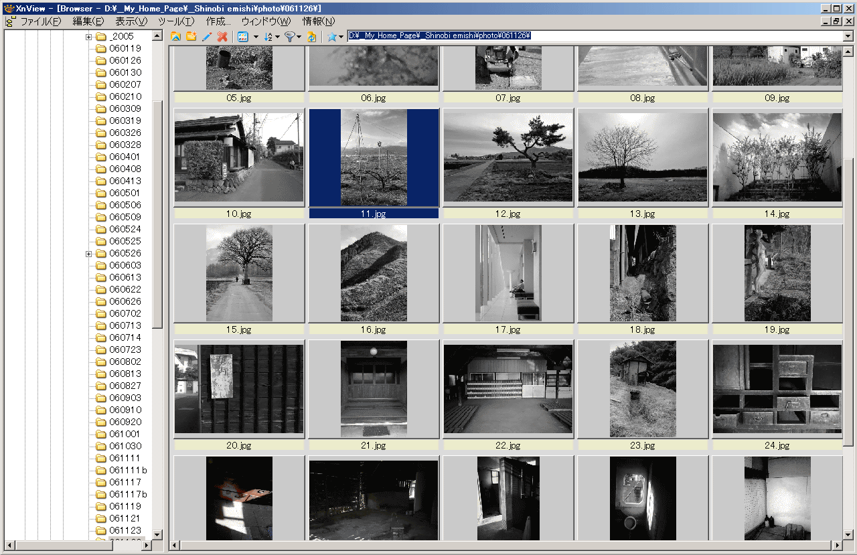Image resolution: width=857 pixels, height=555 pixels.
Task: Click the '16.jpg' file name label
Action: click(374, 329)
